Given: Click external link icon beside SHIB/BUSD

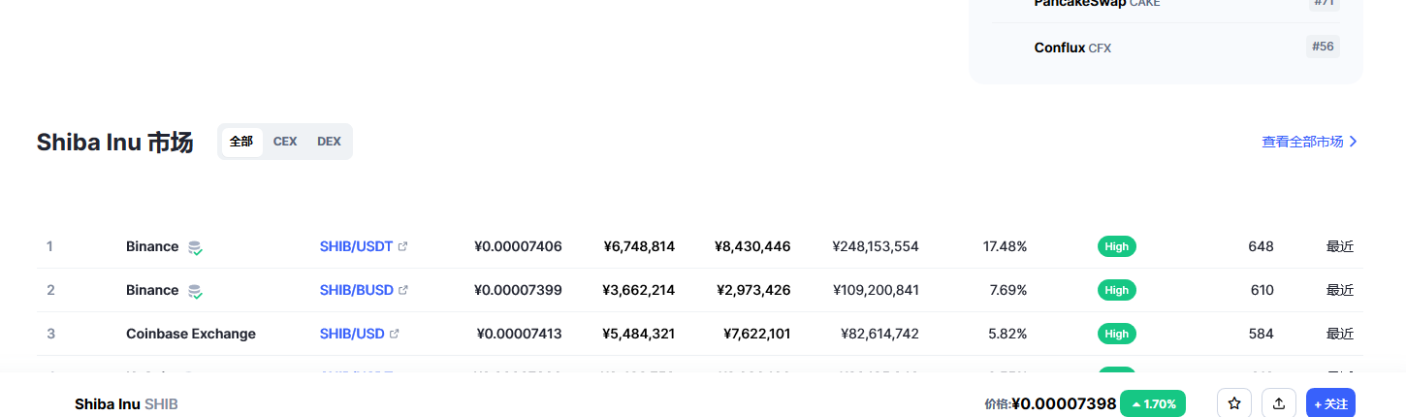Looking at the screenshot, I should tap(403, 290).
